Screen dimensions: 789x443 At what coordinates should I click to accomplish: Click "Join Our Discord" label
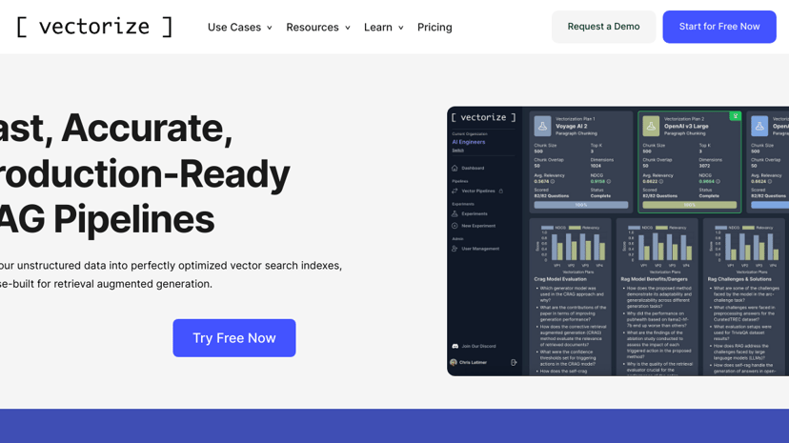point(478,346)
